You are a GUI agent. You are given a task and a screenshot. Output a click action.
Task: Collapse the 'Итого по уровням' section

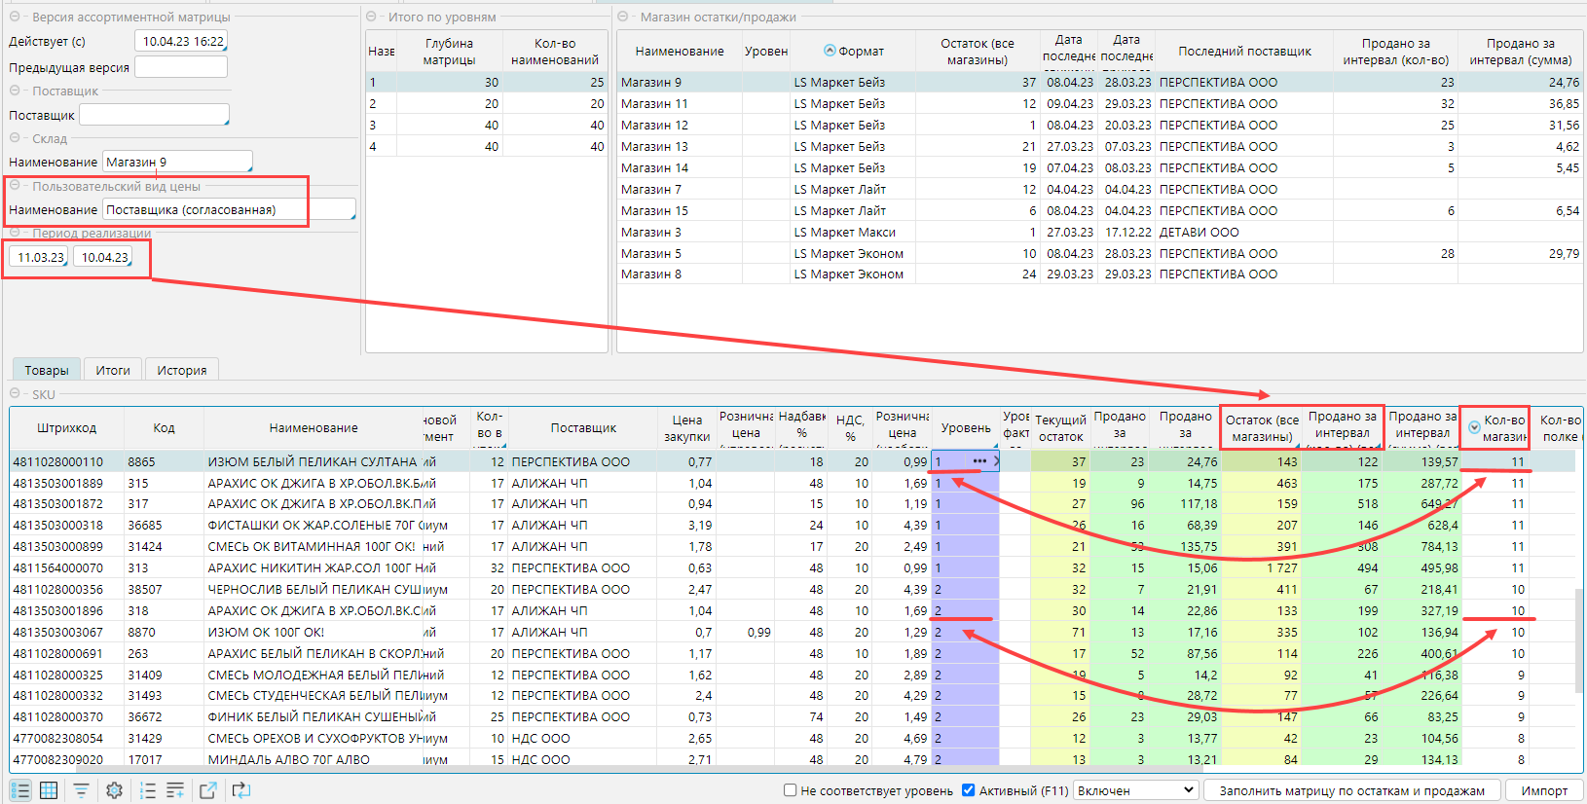tap(372, 17)
